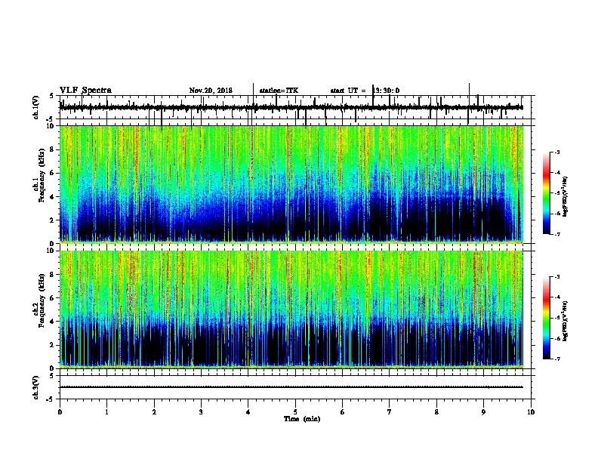Viewport: 598px width, 462px height.
Task: Click the ch.1 spectrogram panel
Action: [x=291, y=184]
